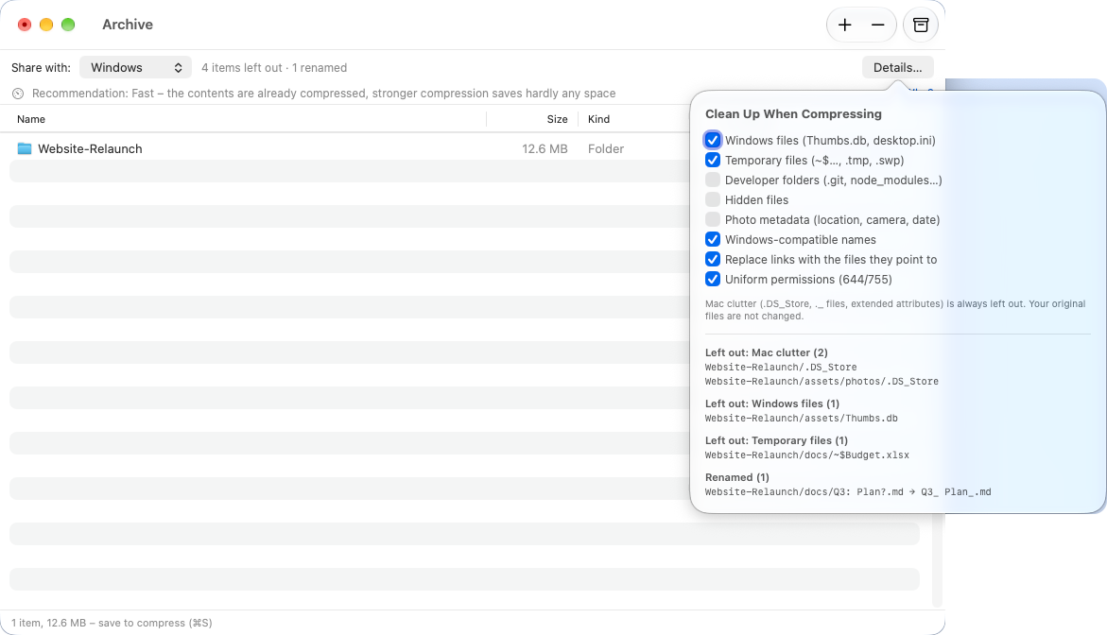The width and height of the screenshot is (1107, 635).
Task: Open the Share with Windows dropdown
Action: click(x=135, y=68)
